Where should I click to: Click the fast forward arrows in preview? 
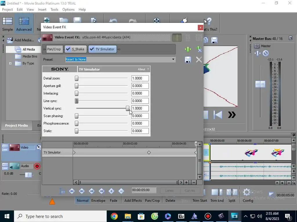click(232, 114)
